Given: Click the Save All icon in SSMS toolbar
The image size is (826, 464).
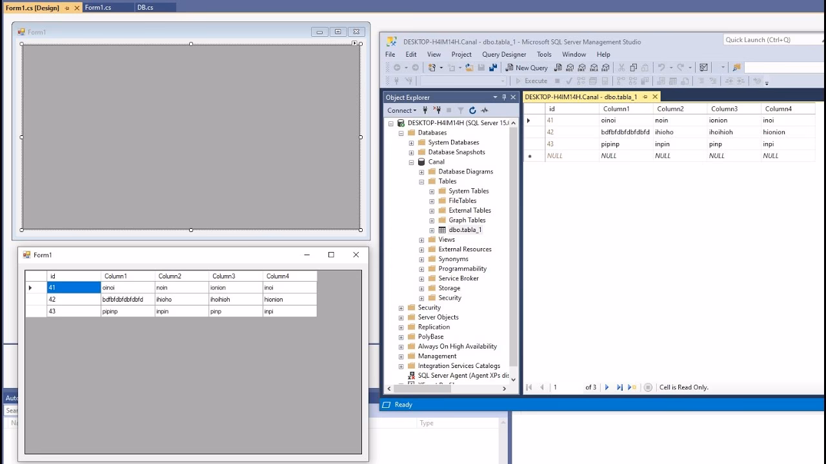Looking at the screenshot, I should point(493,68).
